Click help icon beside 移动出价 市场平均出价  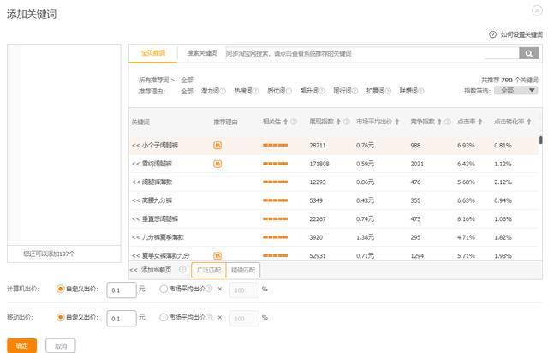coord(209,317)
